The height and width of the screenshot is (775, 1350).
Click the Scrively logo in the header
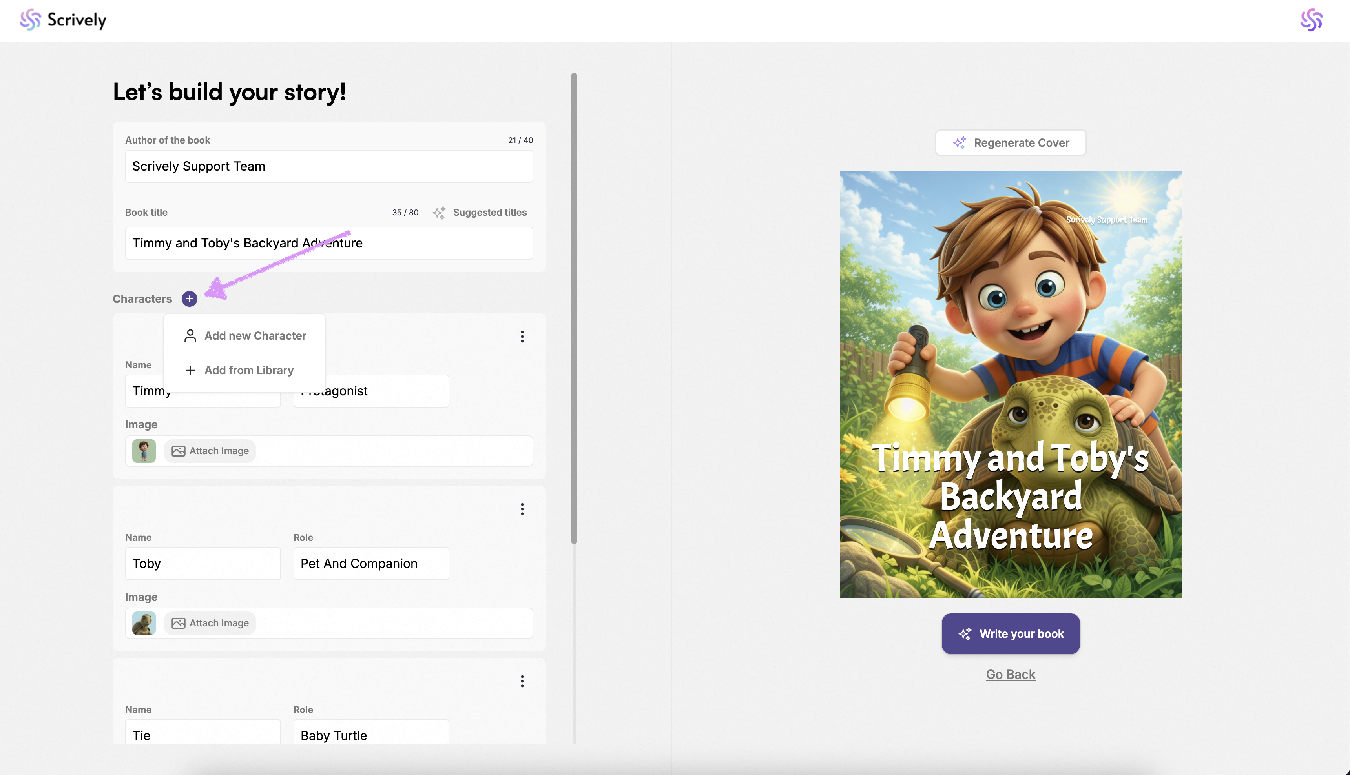[63, 20]
